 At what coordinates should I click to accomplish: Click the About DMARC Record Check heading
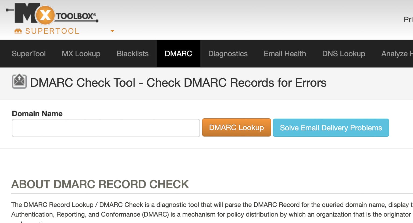[x=100, y=184]
